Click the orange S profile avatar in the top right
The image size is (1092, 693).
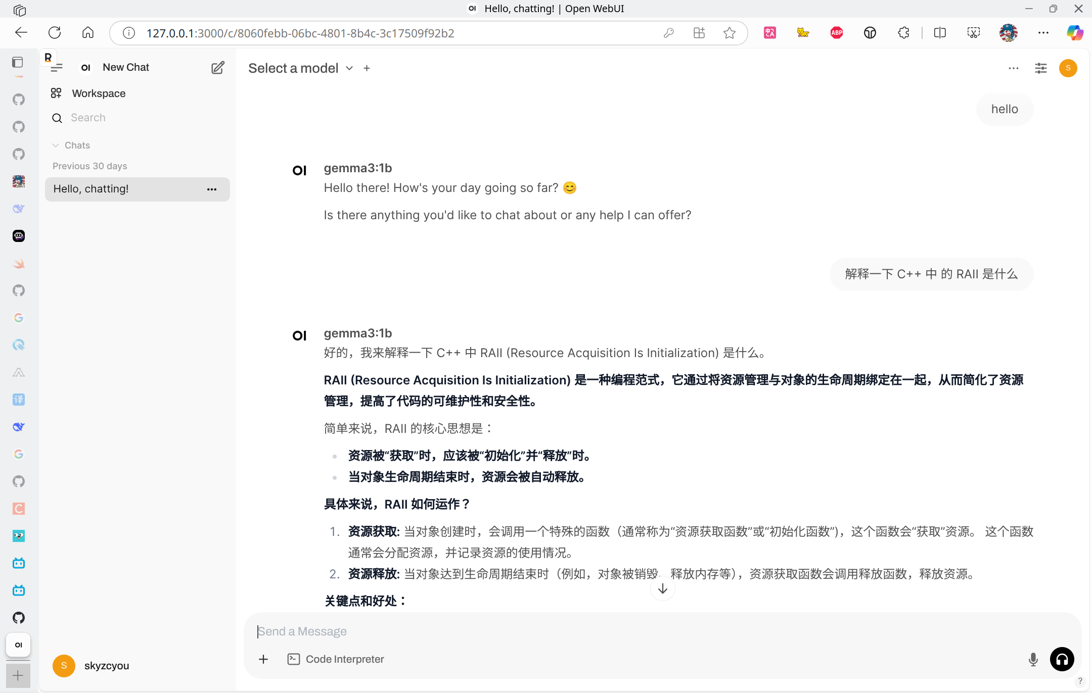click(1068, 68)
